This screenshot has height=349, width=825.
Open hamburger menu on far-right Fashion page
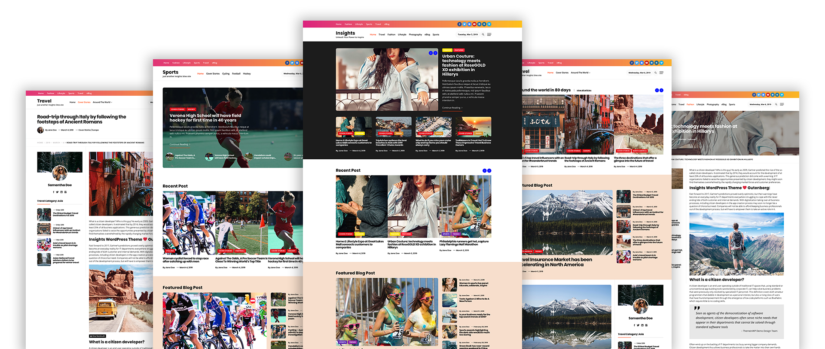pyautogui.click(x=782, y=104)
